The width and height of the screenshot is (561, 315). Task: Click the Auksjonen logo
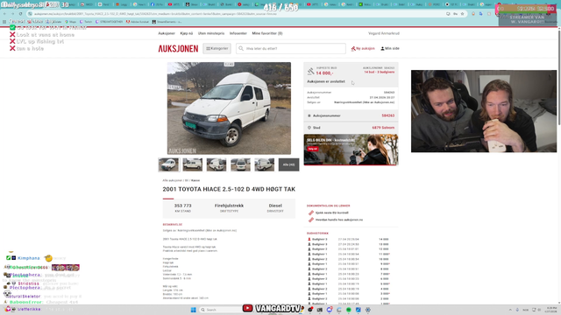coord(178,49)
